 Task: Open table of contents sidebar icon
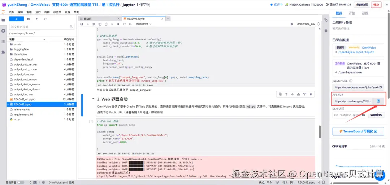coord(3,41)
